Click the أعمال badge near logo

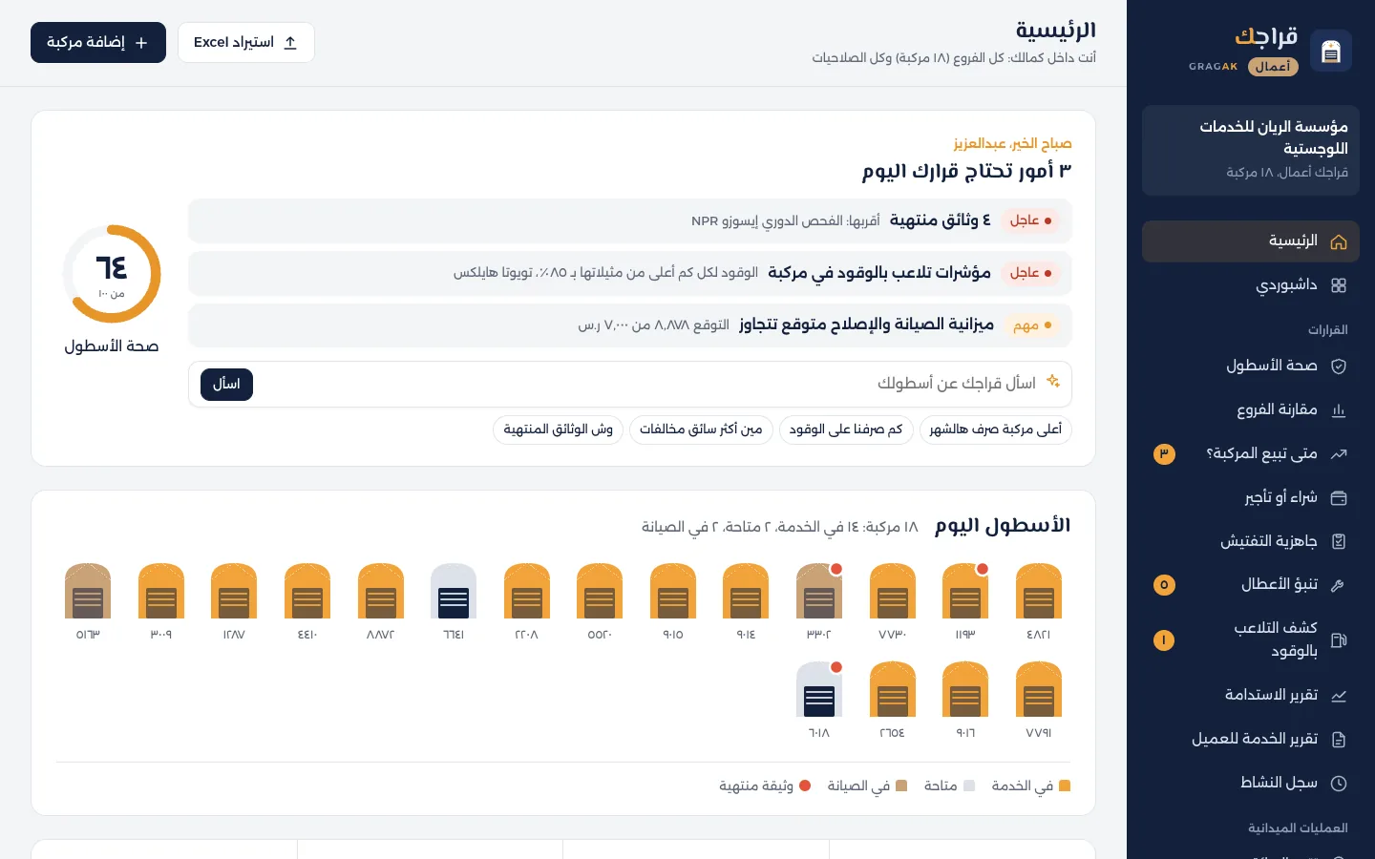tap(1273, 66)
